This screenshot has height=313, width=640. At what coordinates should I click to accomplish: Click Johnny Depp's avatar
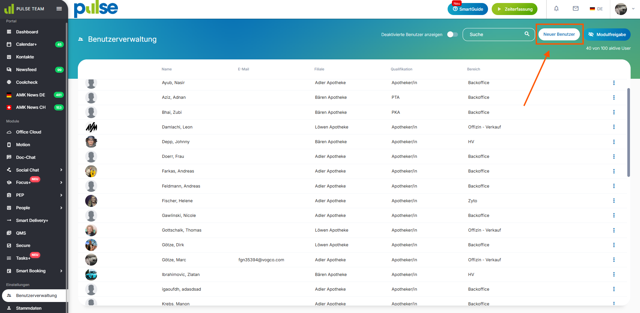[x=91, y=142]
